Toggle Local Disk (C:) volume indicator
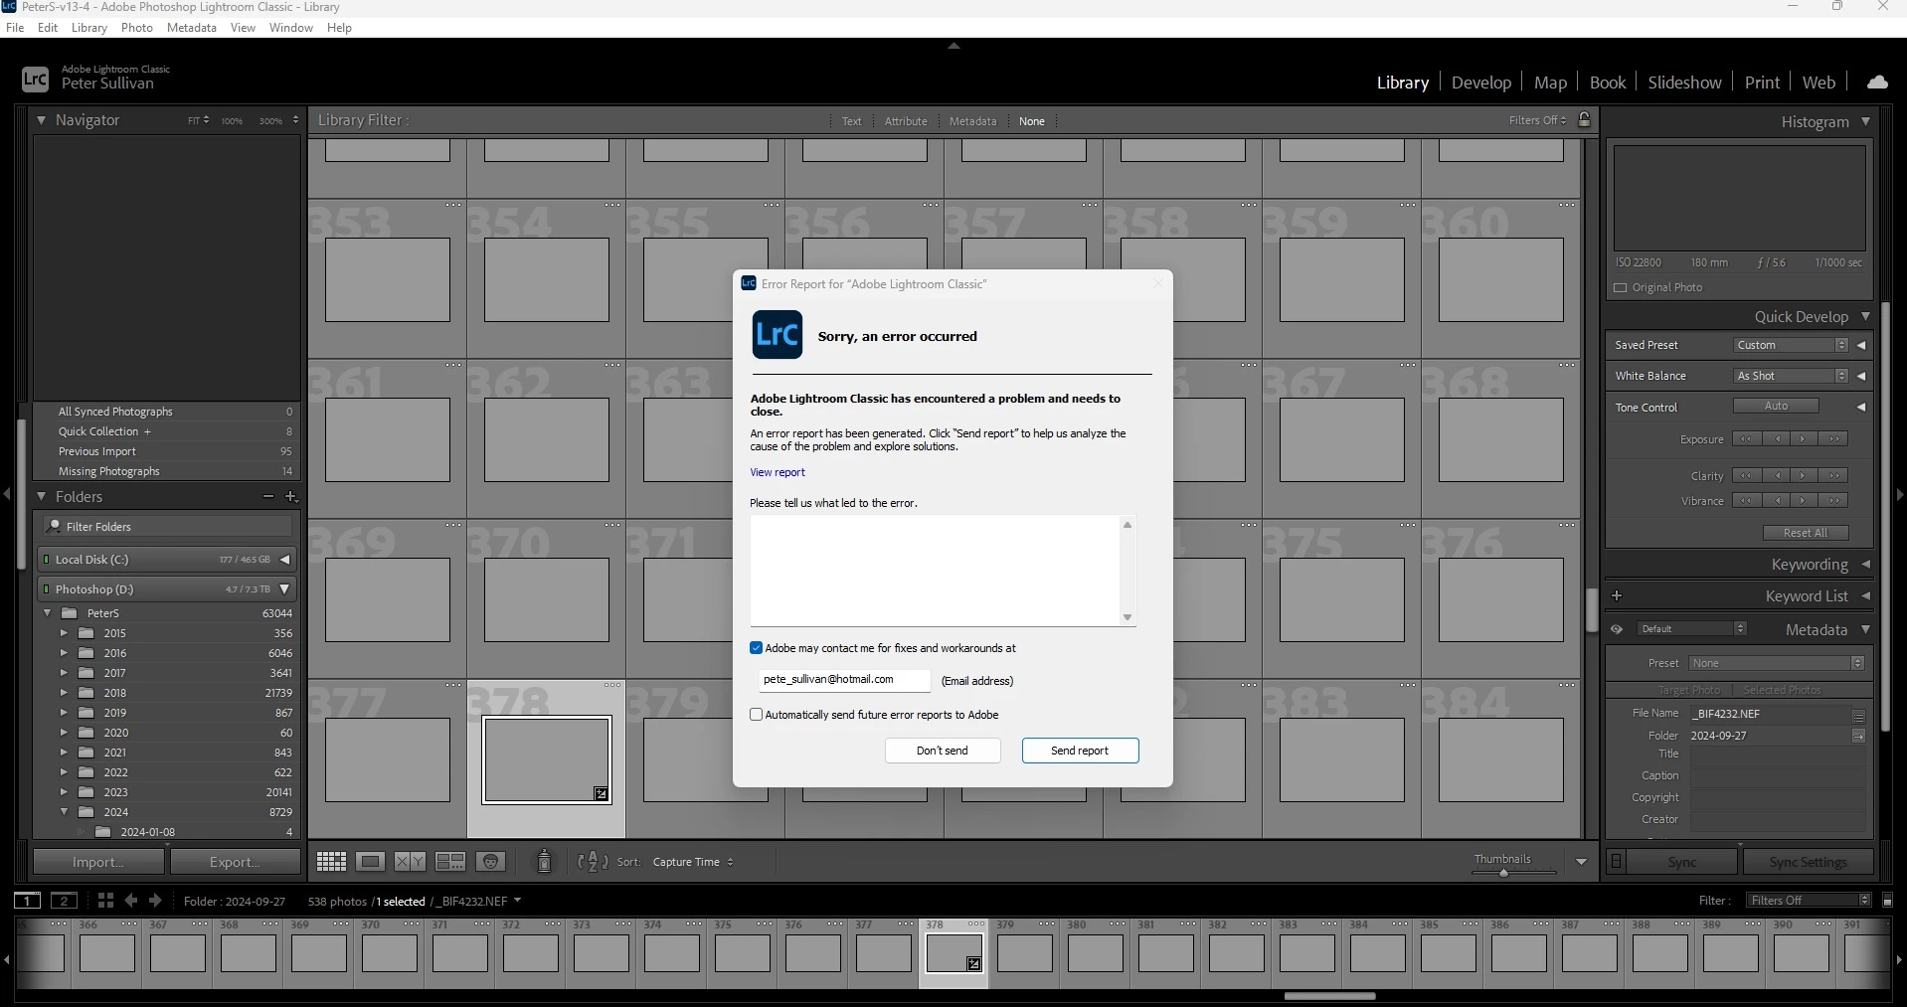1907x1007 pixels. [47, 560]
